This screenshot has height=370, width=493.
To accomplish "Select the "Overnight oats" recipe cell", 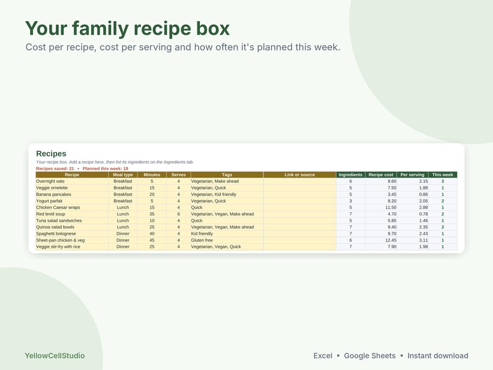I will click(72, 181).
